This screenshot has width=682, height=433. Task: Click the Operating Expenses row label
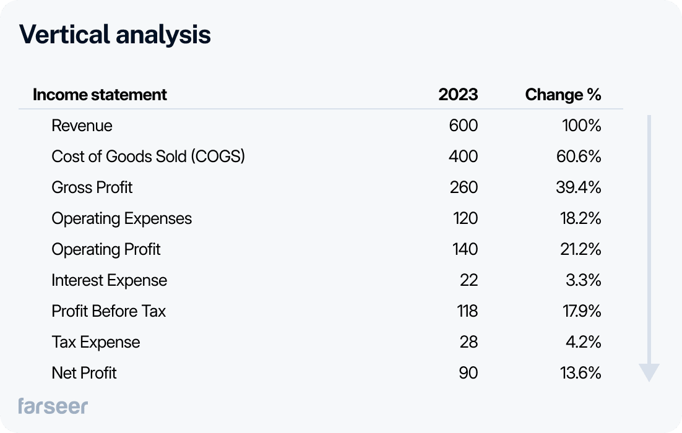(x=121, y=218)
